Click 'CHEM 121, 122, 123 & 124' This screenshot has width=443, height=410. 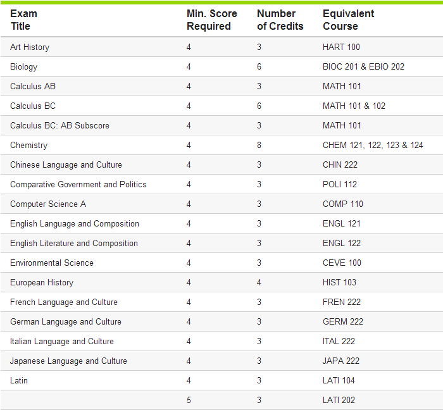coord(373,145)
